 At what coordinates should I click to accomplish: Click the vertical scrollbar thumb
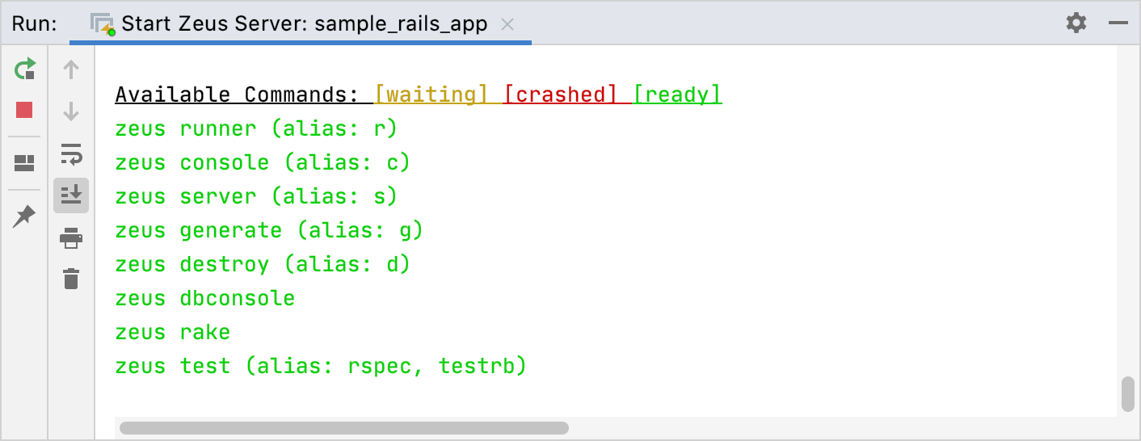pos(1128,394)
